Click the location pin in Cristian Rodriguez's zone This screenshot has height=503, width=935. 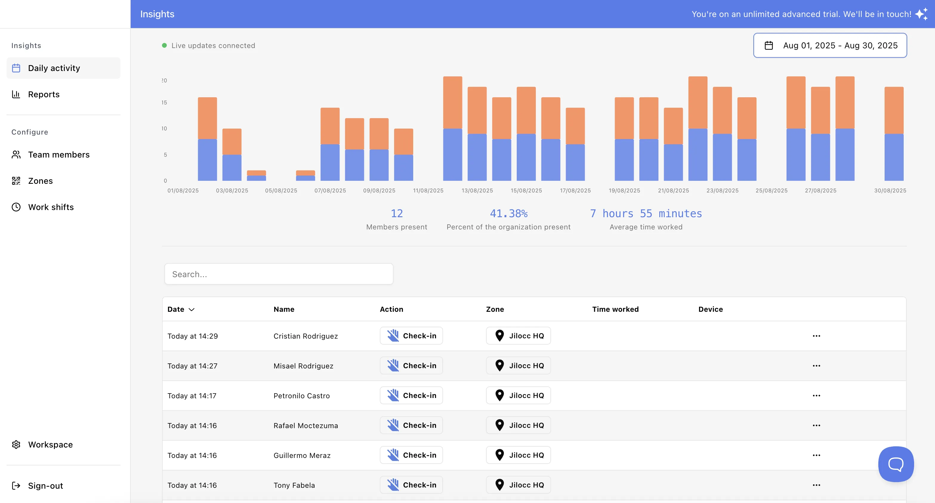click(x=499, y=336)
